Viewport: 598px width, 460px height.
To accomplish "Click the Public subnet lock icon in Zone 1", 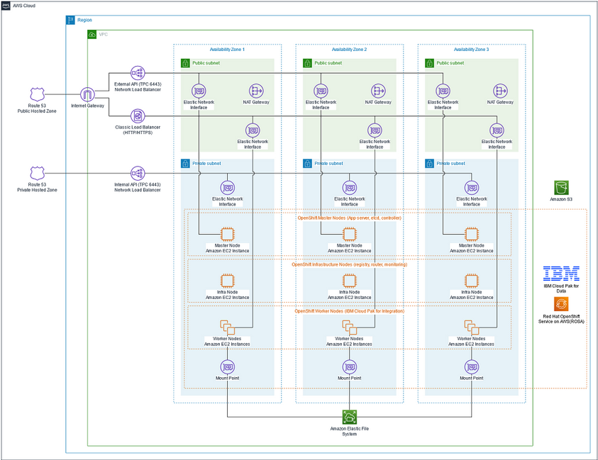I will pyautogui.click(x=185, y=63).
